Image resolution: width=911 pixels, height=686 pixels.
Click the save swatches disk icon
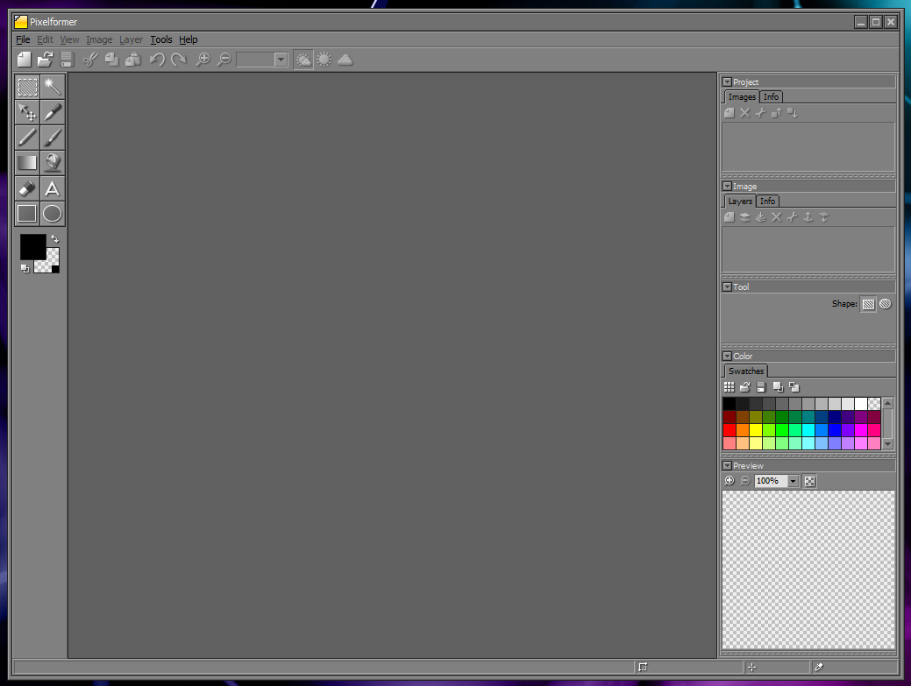761,387
